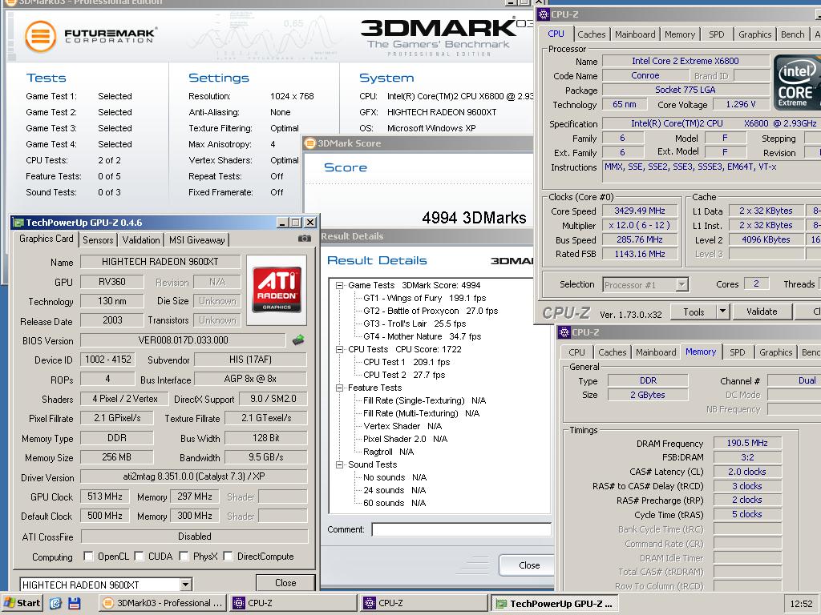821x615 pixels.
Task: Switch to the second CPU-Z taskbar button
Action: pyautogui.click(x=424, y=603)
